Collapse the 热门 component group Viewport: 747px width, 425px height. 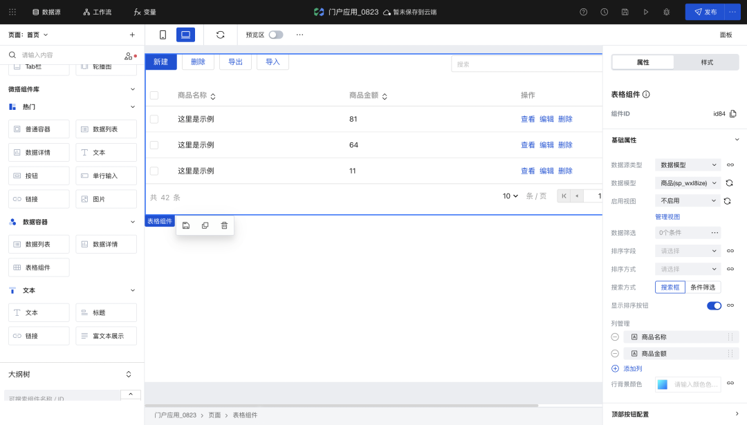click(x=132, y=106)
